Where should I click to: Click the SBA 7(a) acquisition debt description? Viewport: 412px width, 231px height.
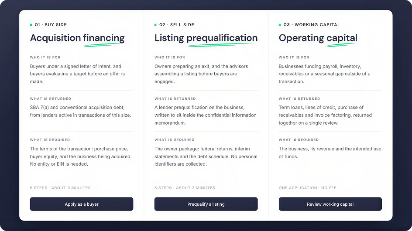pos(80,111)
